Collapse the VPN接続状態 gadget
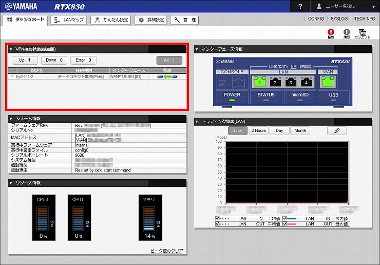Viewport: 380px width, 265px height. click(11, 49)
